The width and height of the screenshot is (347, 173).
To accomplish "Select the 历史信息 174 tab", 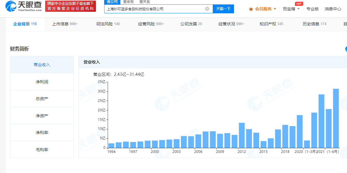I will tap(315, 24).
